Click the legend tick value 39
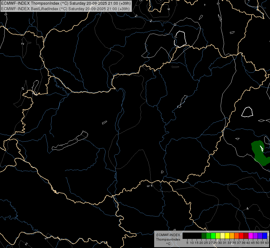The height and width of the screenshot is (248, 270). click(x=244, y=243)
